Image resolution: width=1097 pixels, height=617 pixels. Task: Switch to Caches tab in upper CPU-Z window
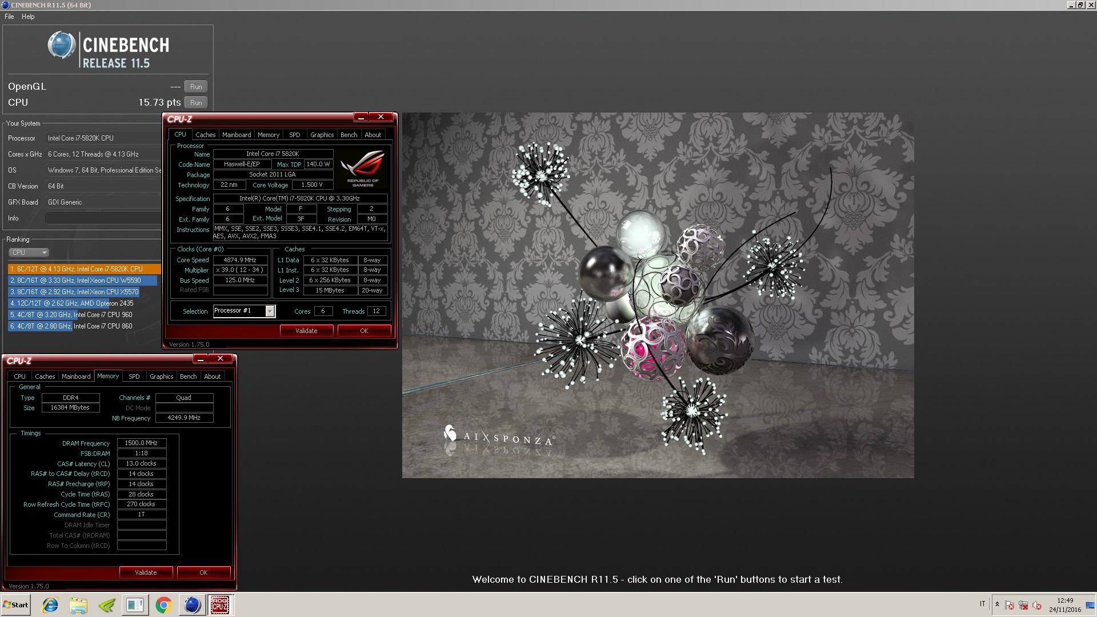click(206, 135)
